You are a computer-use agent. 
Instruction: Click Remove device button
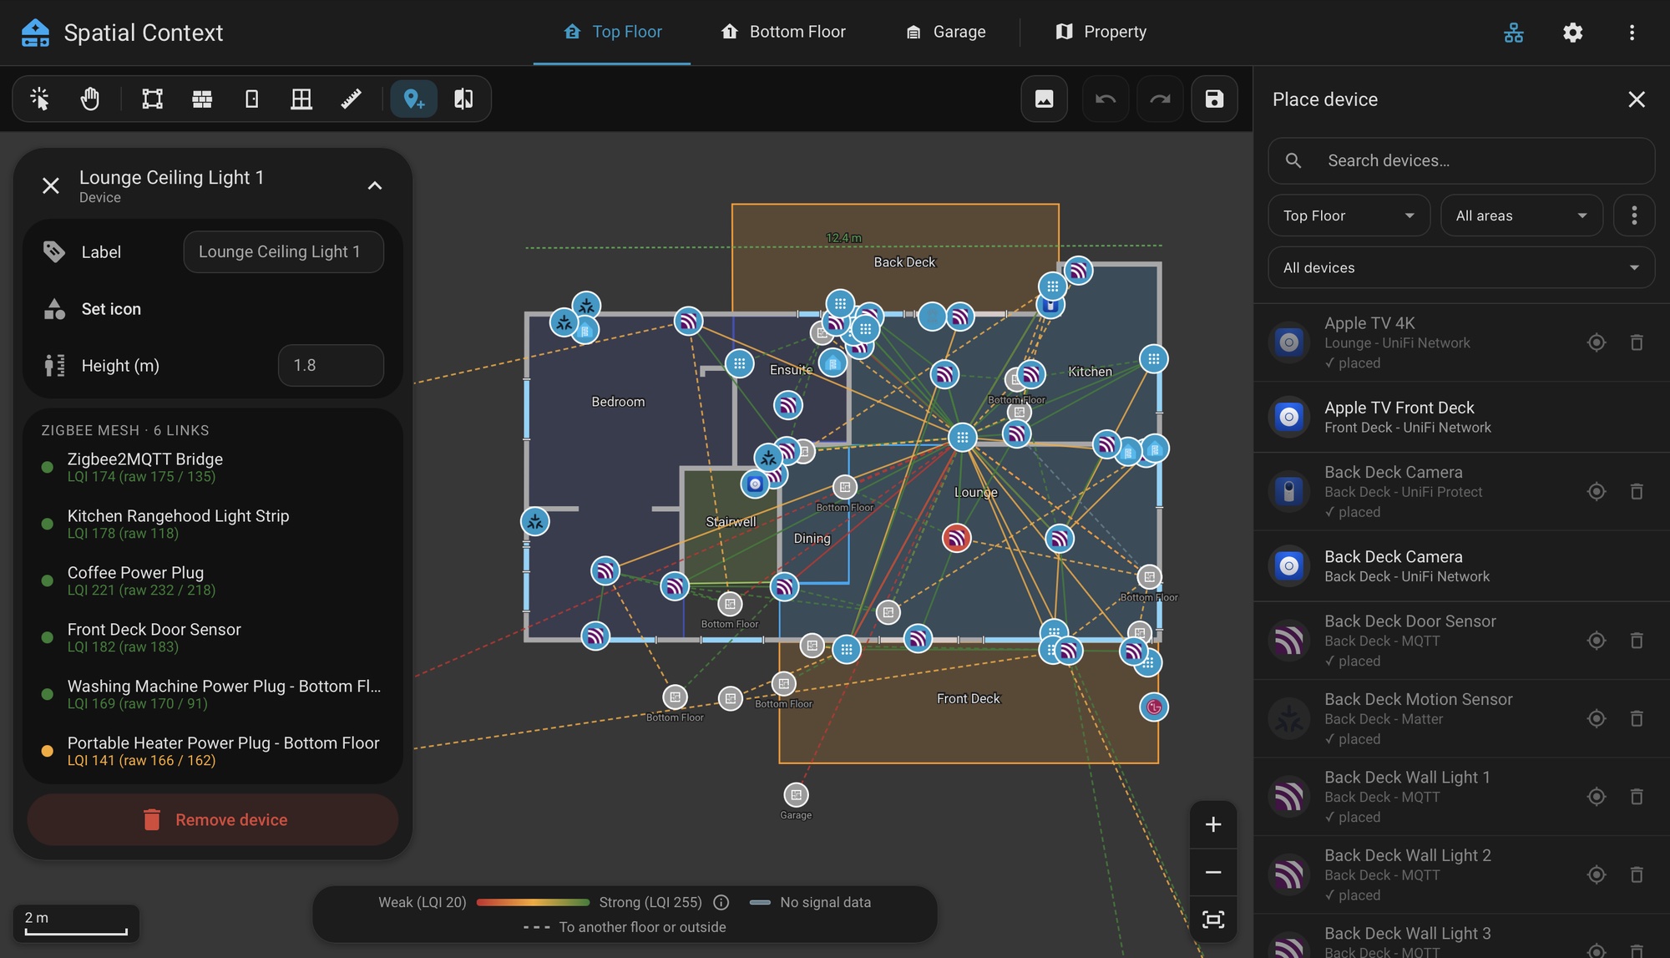click(x=213, y=820)
